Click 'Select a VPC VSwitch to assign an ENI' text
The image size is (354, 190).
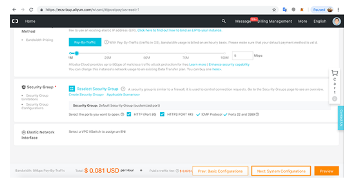coord(97,132)
